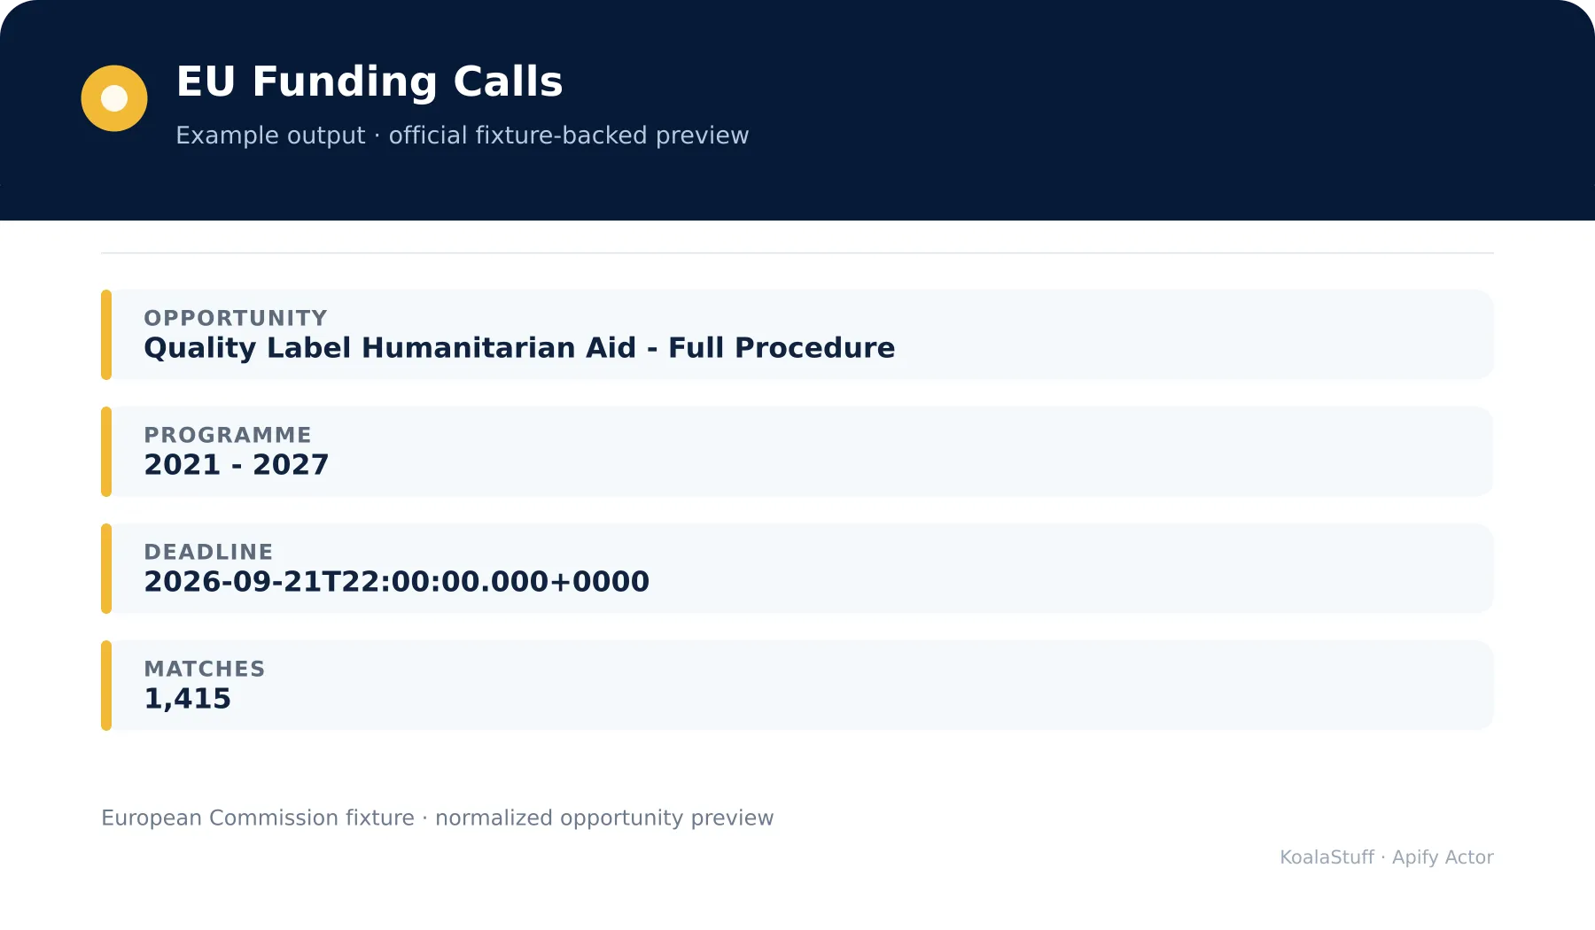Click the 2021 - 2027 programme value
The width and height of the screenshot is (1595, 930).
click(x=237, y=465)
